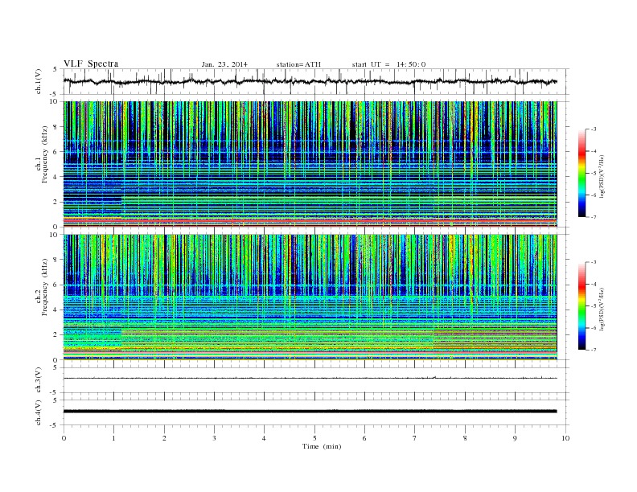Click the "VLF Spectra" plot title
This screenshot has width=637, height=492.
tap(91, 64)
